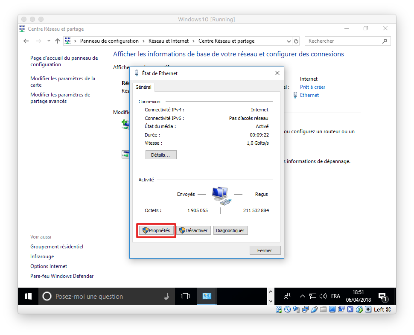Close the État de Ethernet dialog with X
Image resolution: width=414 pixels, height=335 pixels.
coord(277,73)
